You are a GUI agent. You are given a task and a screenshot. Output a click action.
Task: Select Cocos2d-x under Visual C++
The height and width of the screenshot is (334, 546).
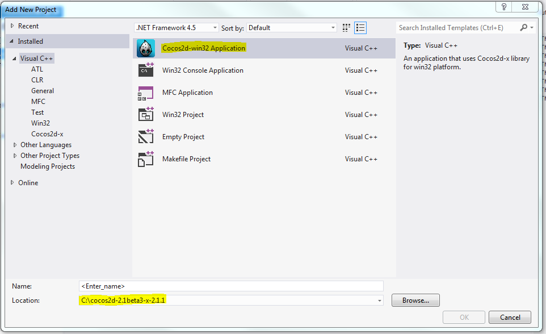click(x=47, y=134)
